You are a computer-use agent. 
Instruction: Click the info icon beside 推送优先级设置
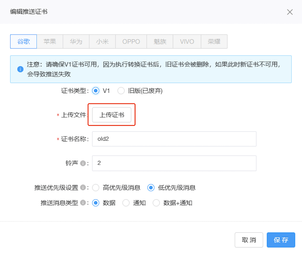tap(82, 187)
